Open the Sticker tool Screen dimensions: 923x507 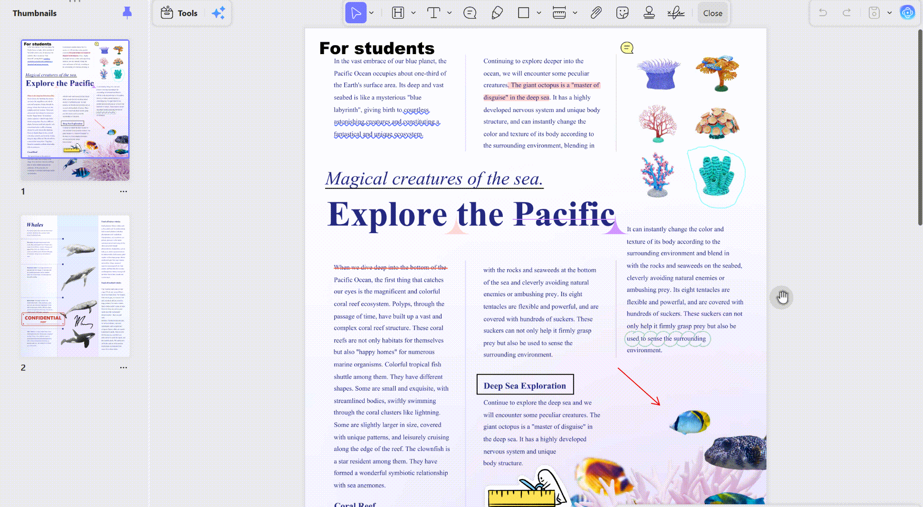point(622,13)
